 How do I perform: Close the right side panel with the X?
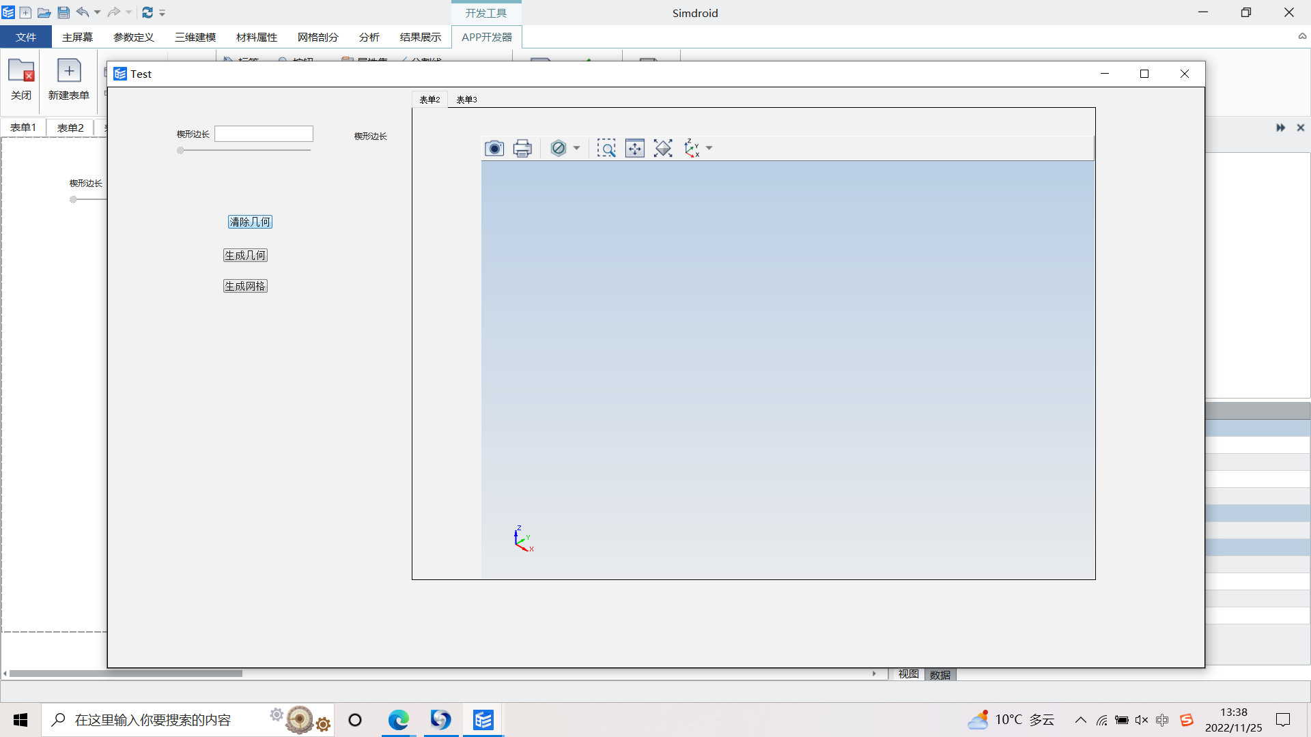point(1301,128)
